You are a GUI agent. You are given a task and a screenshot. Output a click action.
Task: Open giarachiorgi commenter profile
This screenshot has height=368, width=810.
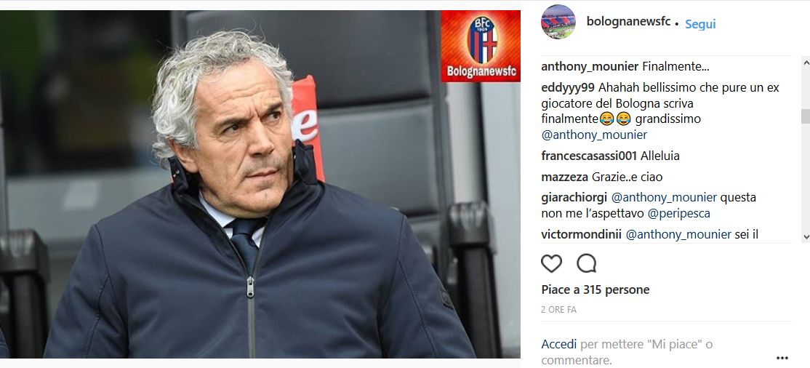tap(574, 197)
